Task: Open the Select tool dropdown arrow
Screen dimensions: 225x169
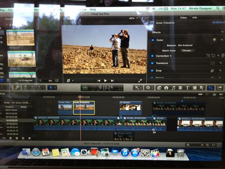Action: tap(55, 88)
